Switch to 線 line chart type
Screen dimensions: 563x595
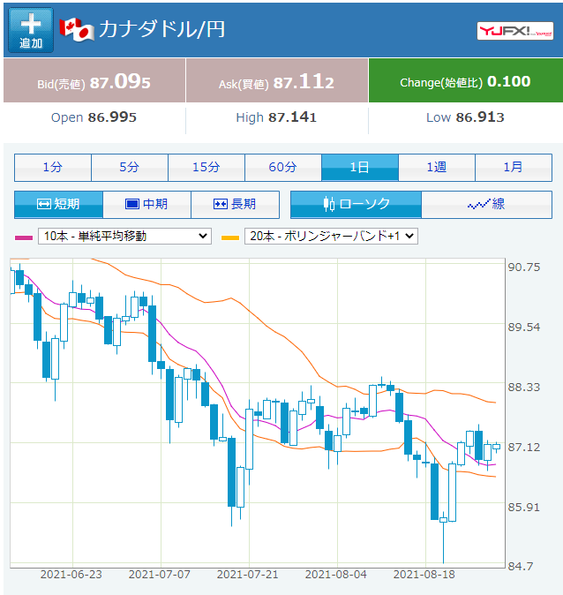tap(487, 205)
